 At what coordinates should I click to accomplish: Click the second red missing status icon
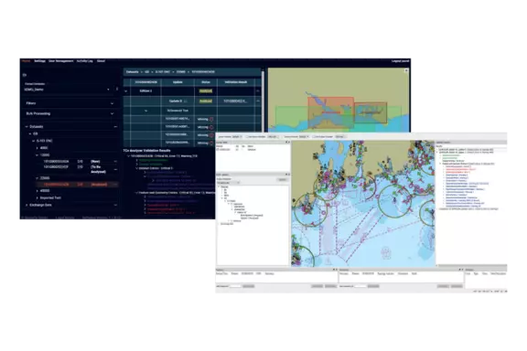tap(211, 127)
